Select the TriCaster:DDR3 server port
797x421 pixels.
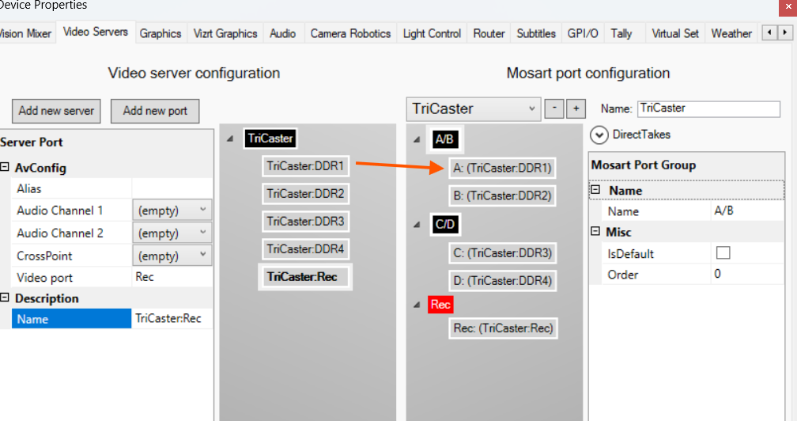pos(305,222)
